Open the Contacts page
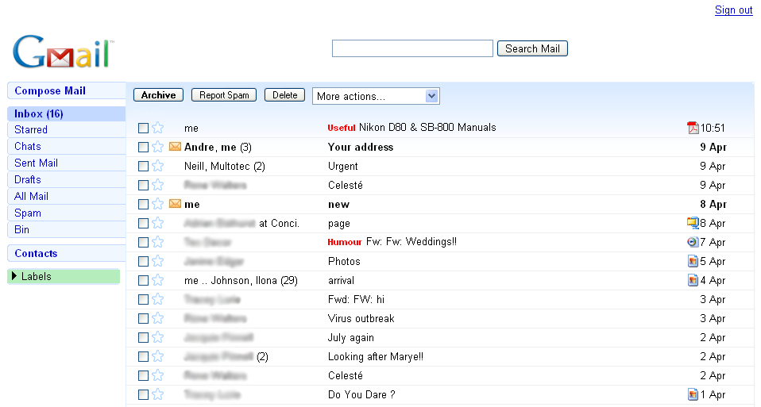This screenshot has height=407, width=761. (36, 253)
